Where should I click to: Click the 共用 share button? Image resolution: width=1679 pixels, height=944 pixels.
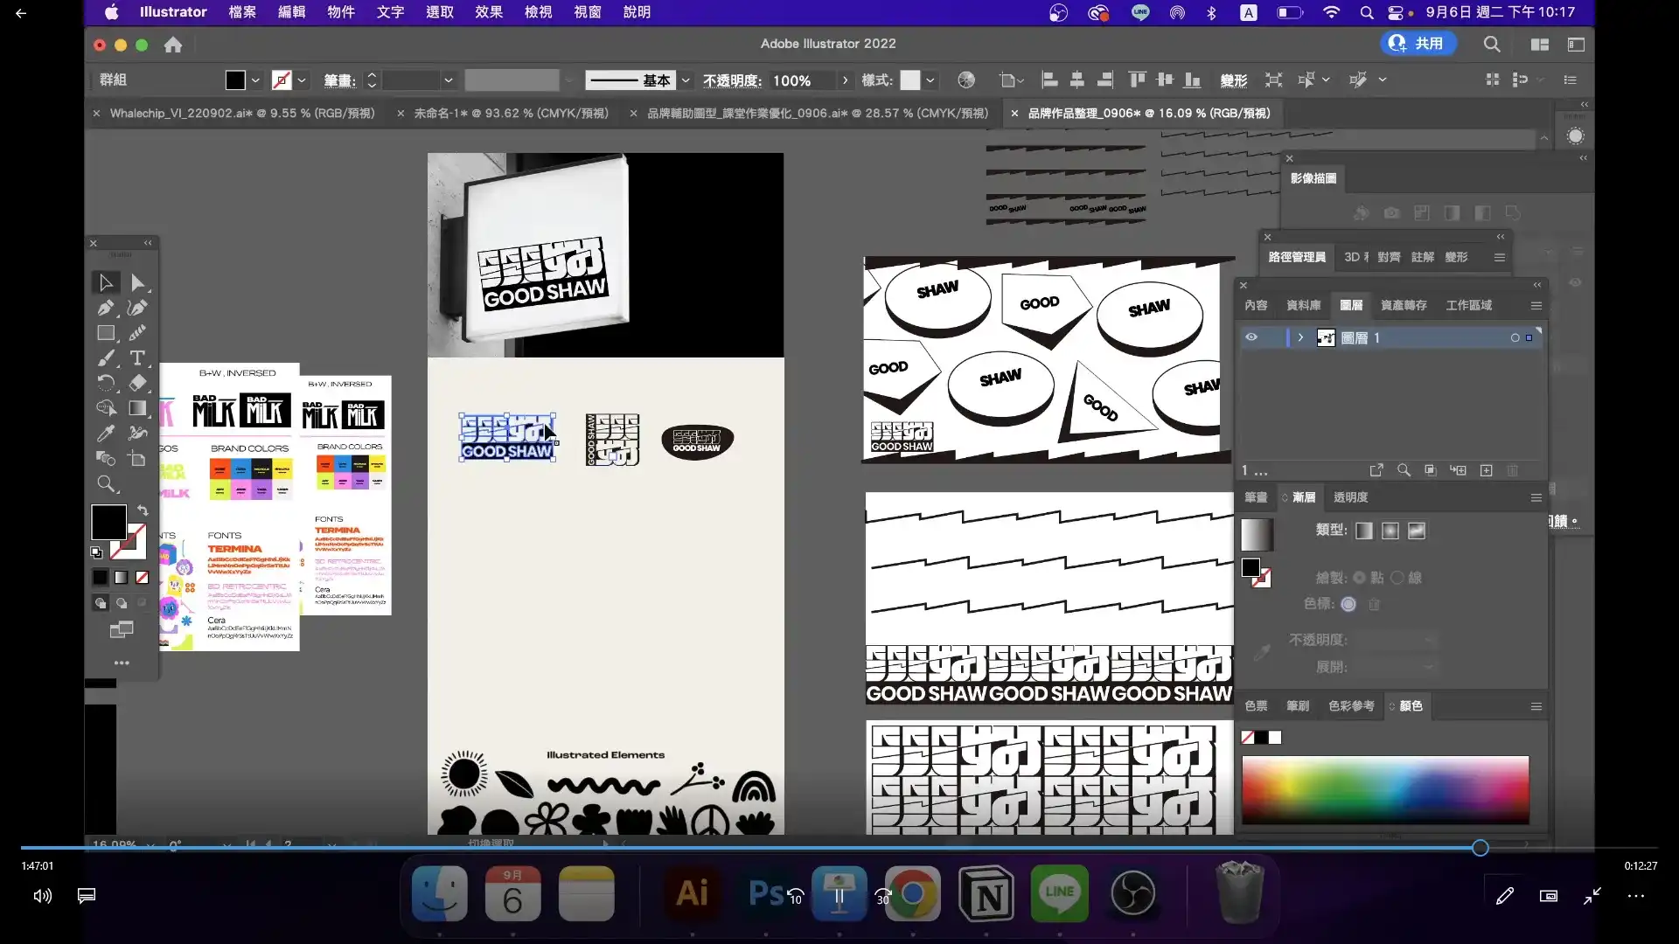[1418, 44]
